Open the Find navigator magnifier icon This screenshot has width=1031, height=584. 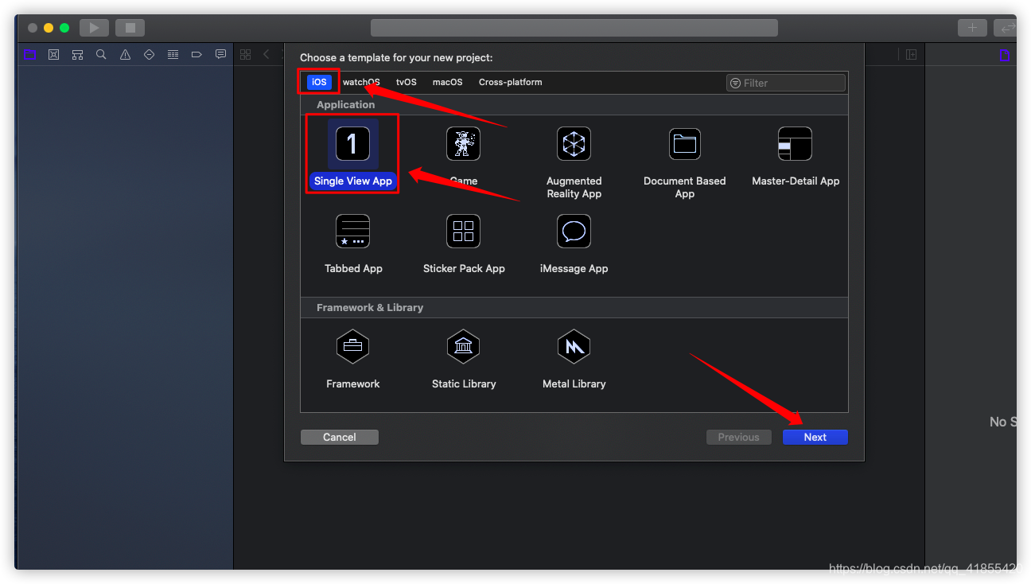[x=101, y=55]
